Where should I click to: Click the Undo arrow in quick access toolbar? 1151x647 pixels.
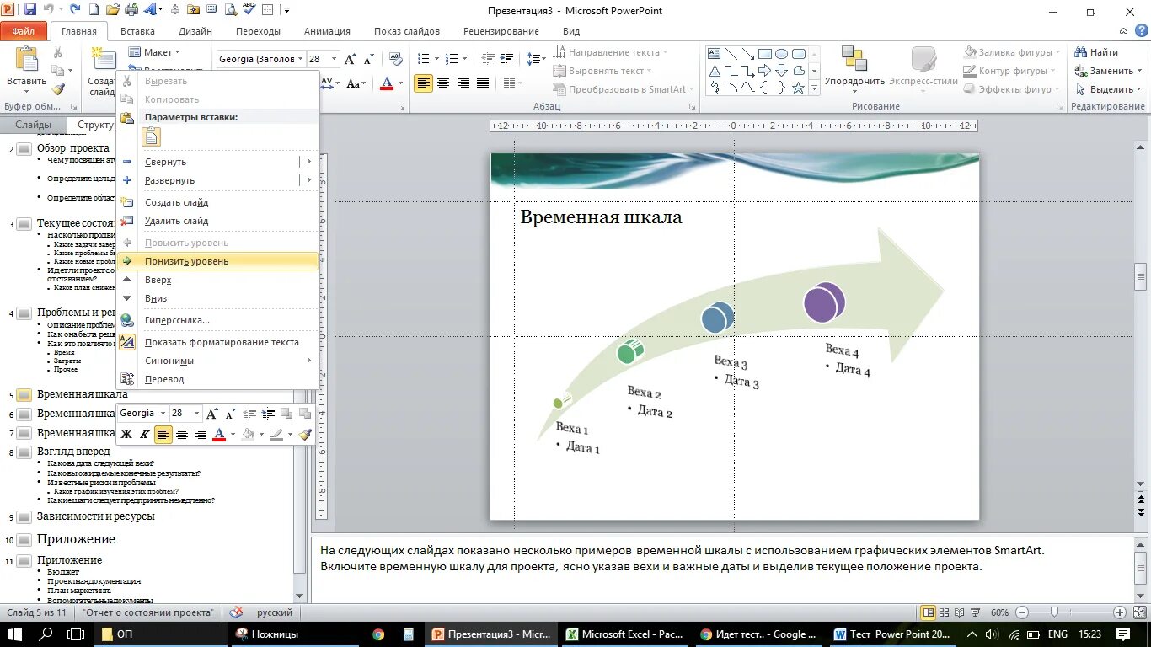click(48, 10)
